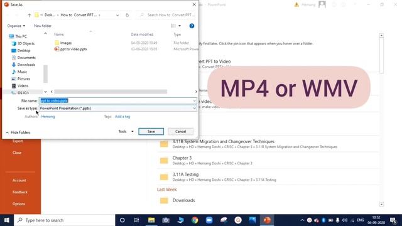Open Camera app from taskbar
Screen dimensions: 402x226
(x=166, y=220)
